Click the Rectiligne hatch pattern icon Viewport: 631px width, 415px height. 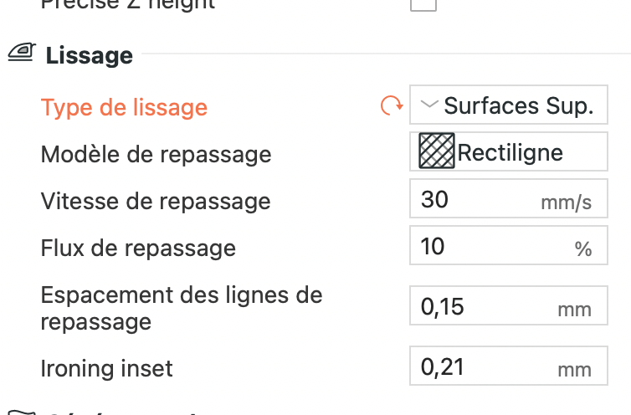437,151
